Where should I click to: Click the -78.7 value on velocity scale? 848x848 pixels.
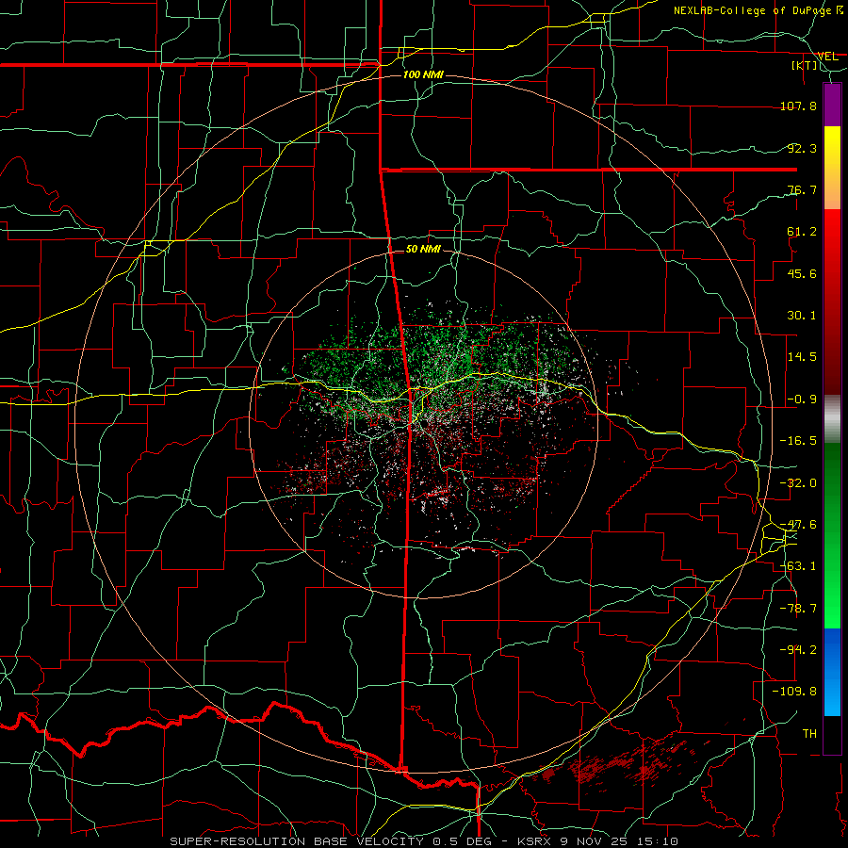click(x=798, y=609)
